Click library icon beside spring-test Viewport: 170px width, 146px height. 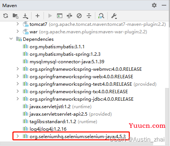click(26, 84)
